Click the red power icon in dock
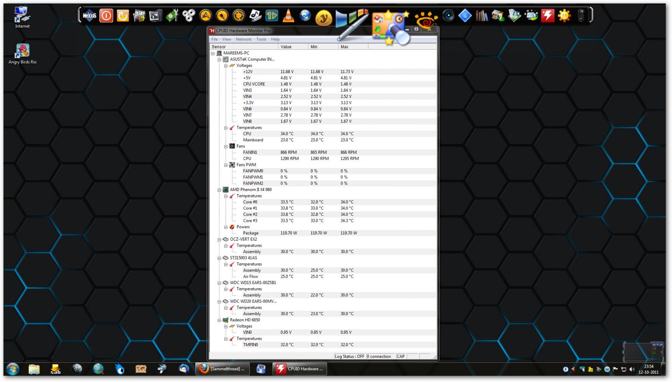This screenshot has height=382, width=672. click(106, 16)
